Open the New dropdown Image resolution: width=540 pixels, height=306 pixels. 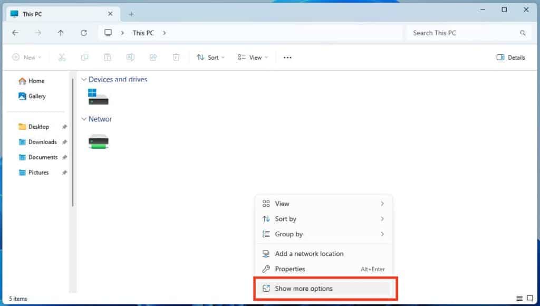click(x=27, y=58)
